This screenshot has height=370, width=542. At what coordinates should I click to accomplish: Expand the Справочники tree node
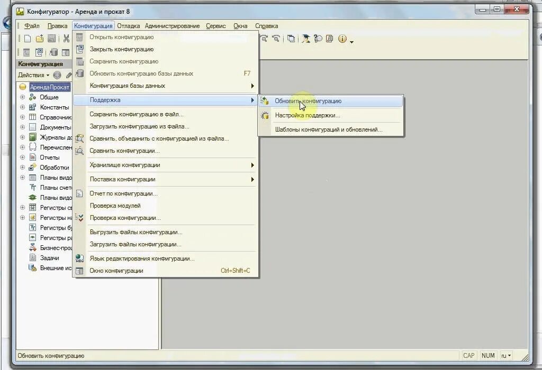click(22, 117)
